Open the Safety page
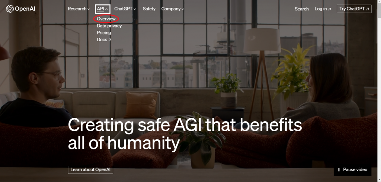The height and width of the screenshot is (182, 381). pos(149,9)
